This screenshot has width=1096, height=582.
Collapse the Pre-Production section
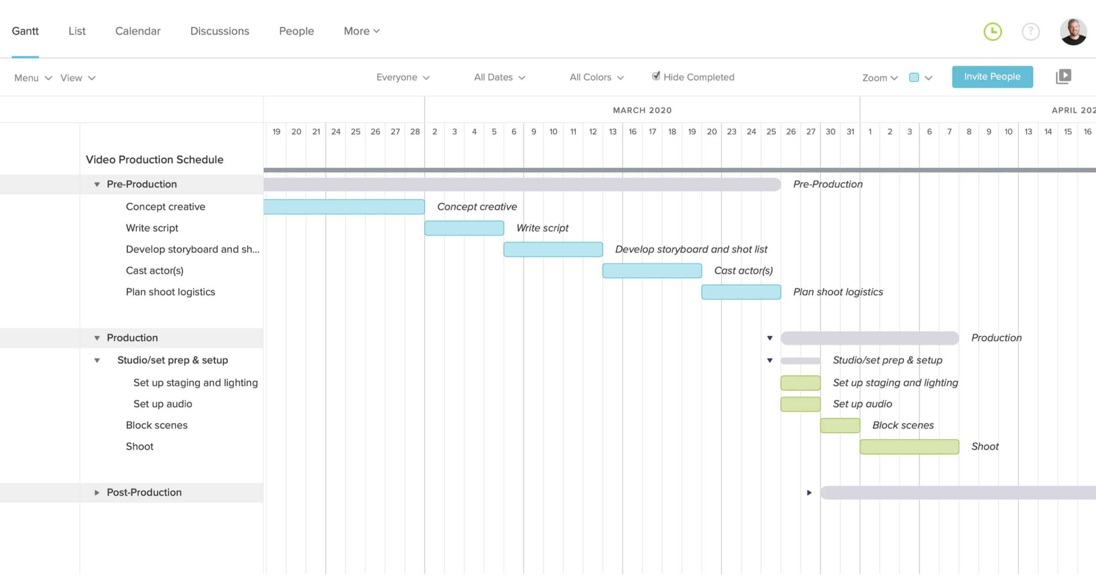click(x=96, y=183)
